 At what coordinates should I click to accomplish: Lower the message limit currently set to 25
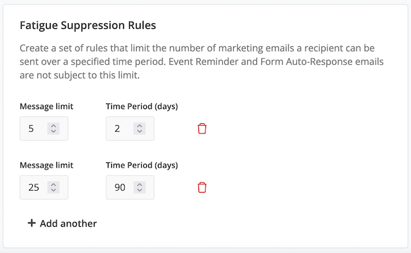pyautogui.click(x=53, y=190)
